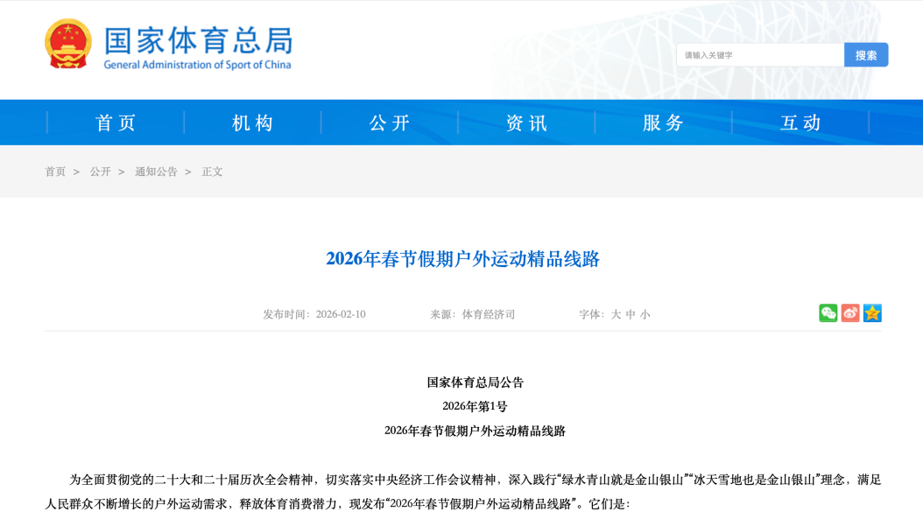The height and width of the screenshot is (519, 923).
Task: Click the blue article headline title
Action: [x=462, y=259]
